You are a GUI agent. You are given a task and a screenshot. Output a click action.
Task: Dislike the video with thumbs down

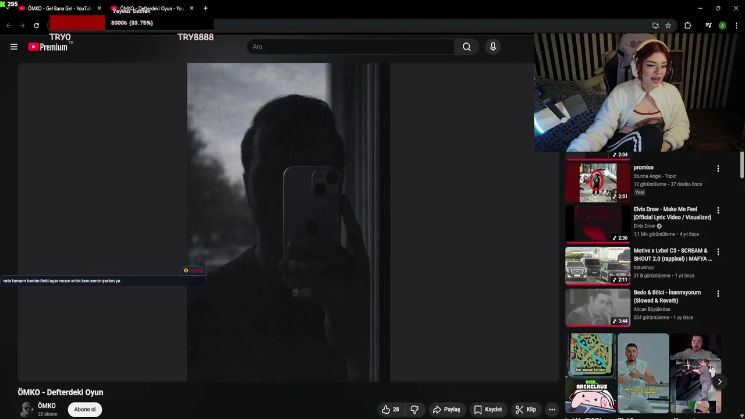tap(414, 410)
